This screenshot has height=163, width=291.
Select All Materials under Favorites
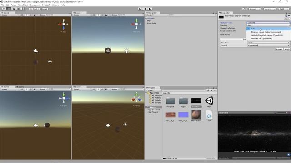(x=156, y=96)
